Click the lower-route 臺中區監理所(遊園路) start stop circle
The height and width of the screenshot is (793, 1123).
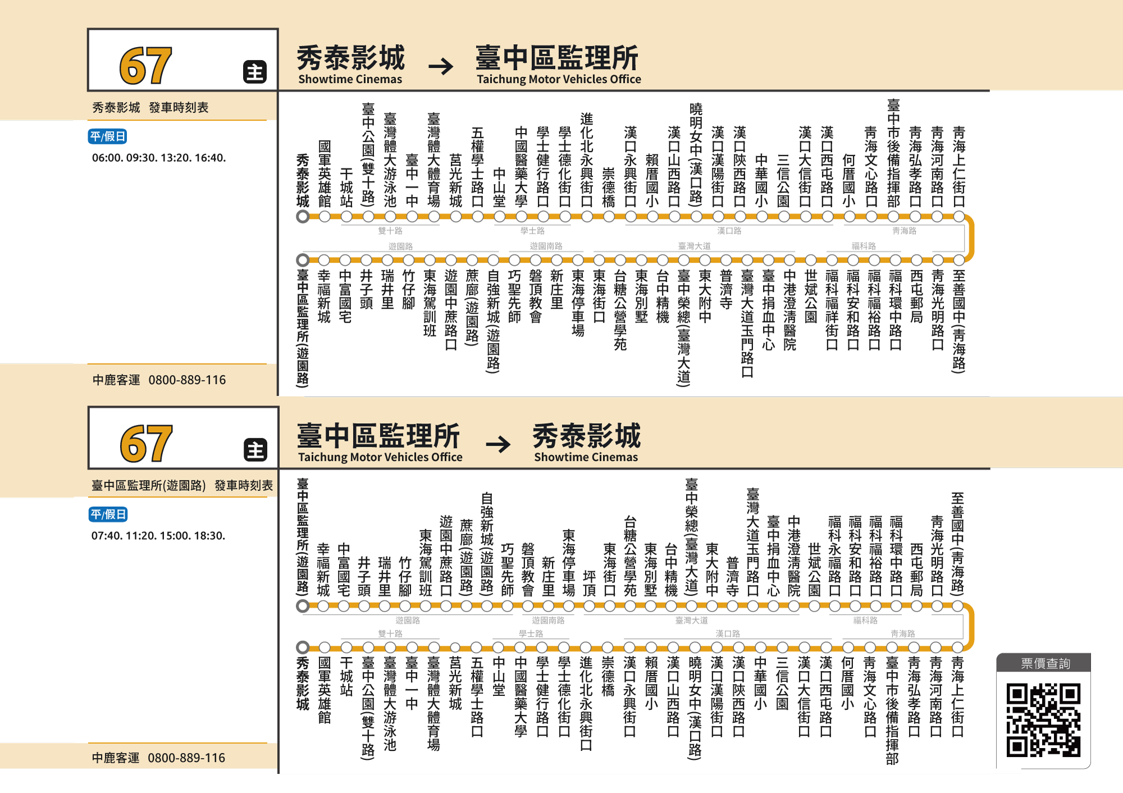pos(303,606)
